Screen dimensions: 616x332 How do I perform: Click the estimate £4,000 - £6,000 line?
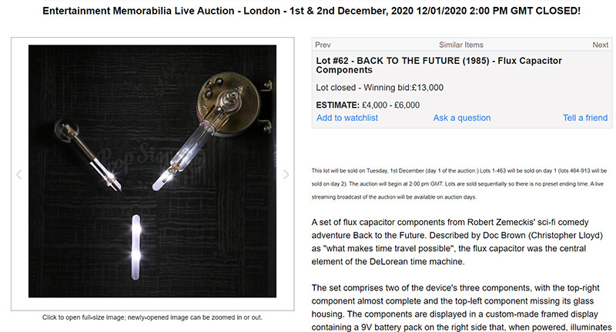tap(367, 105)
